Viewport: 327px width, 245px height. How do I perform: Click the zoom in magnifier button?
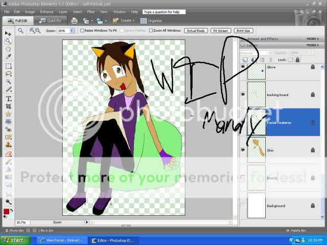pos(32,31)
